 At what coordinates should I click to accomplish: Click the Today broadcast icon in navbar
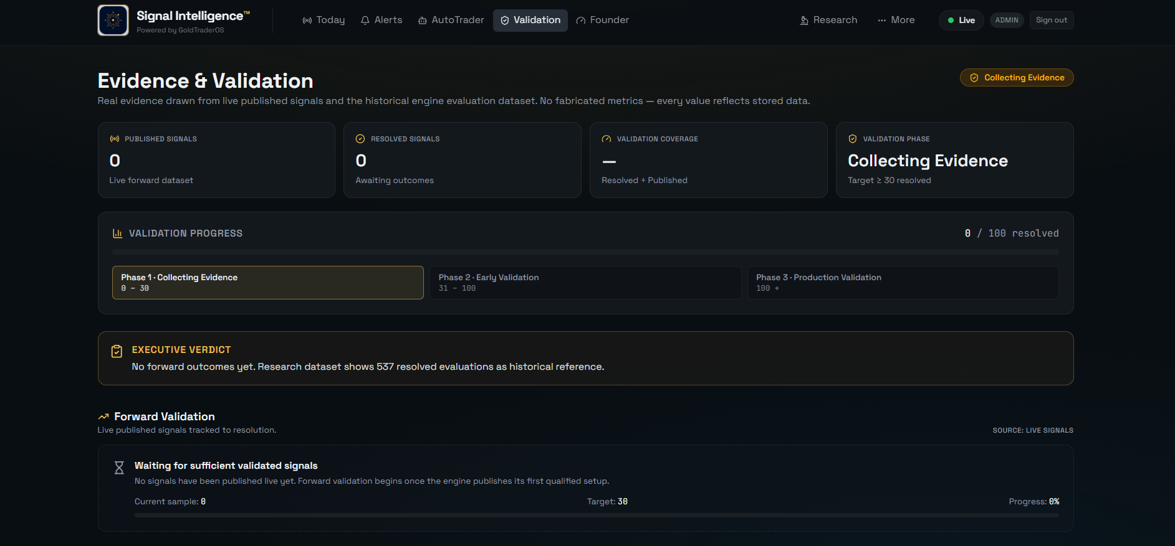pyautogui.click(x=307, y=21)
